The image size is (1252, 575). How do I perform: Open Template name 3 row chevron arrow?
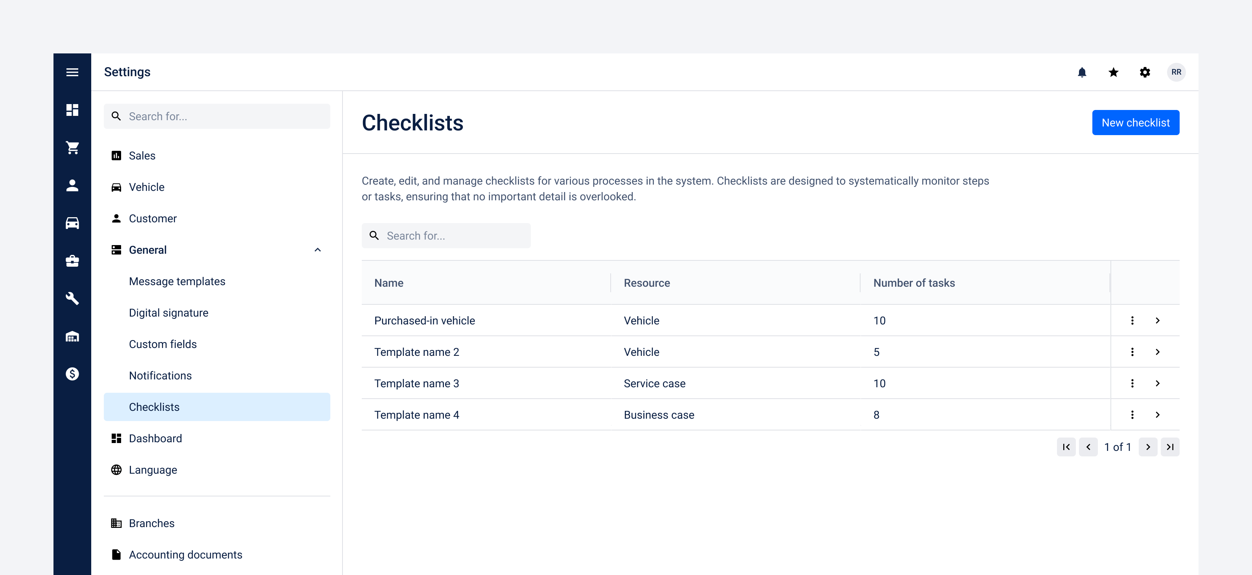pyautogui.click(x=1158, y=384)
